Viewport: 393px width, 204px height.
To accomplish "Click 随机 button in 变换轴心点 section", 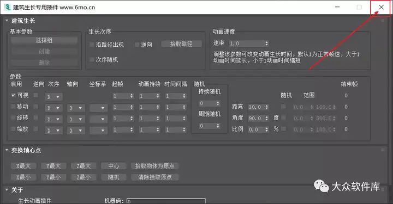I will [114, 177].
